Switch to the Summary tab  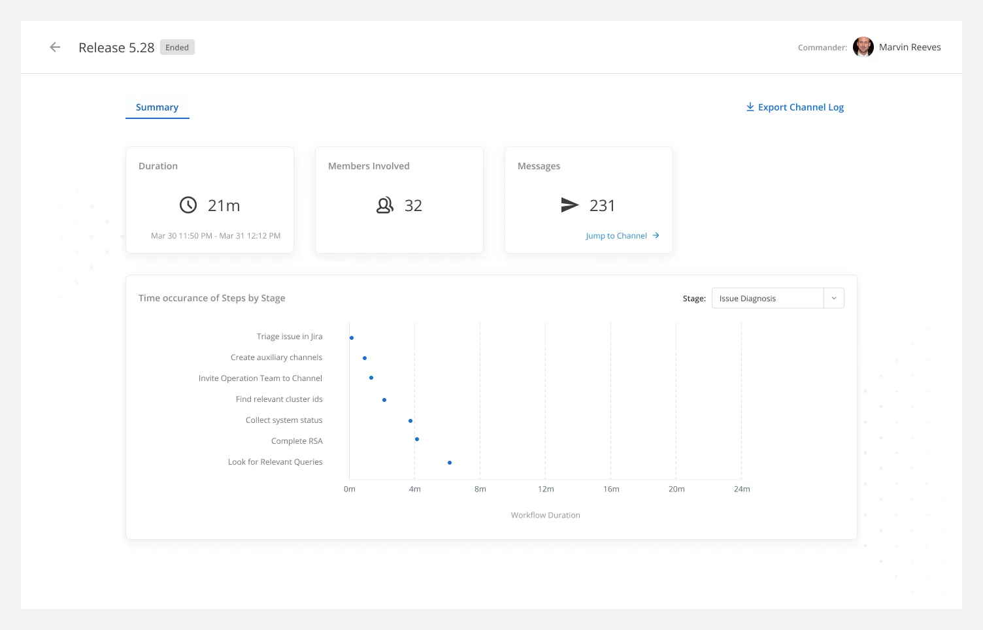coord(157,107)
